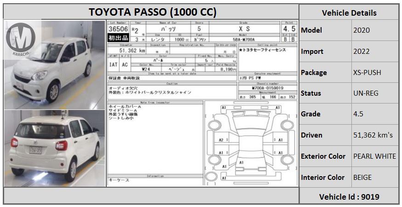Click the black 初出品 stamp
402x207 pixels.
coord(118,38)
